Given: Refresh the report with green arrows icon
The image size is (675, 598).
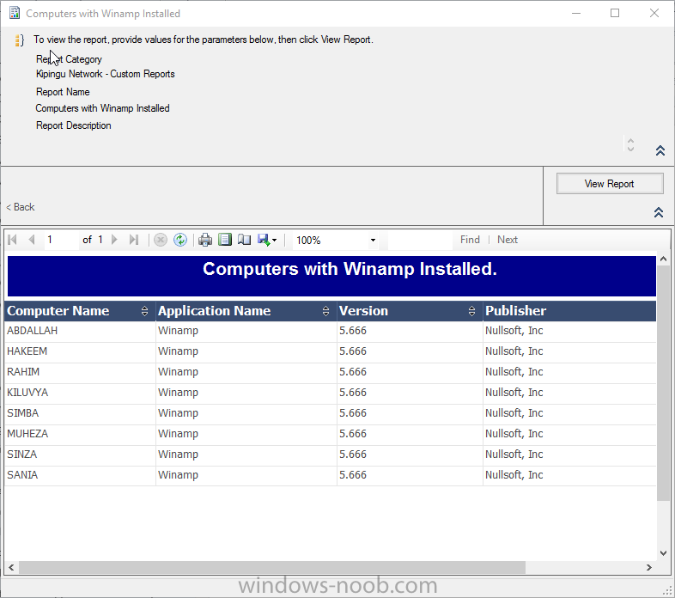Looking at the screenshot, I should click(180, 240).
